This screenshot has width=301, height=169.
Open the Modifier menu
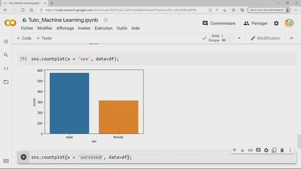(x=45, y=28)
